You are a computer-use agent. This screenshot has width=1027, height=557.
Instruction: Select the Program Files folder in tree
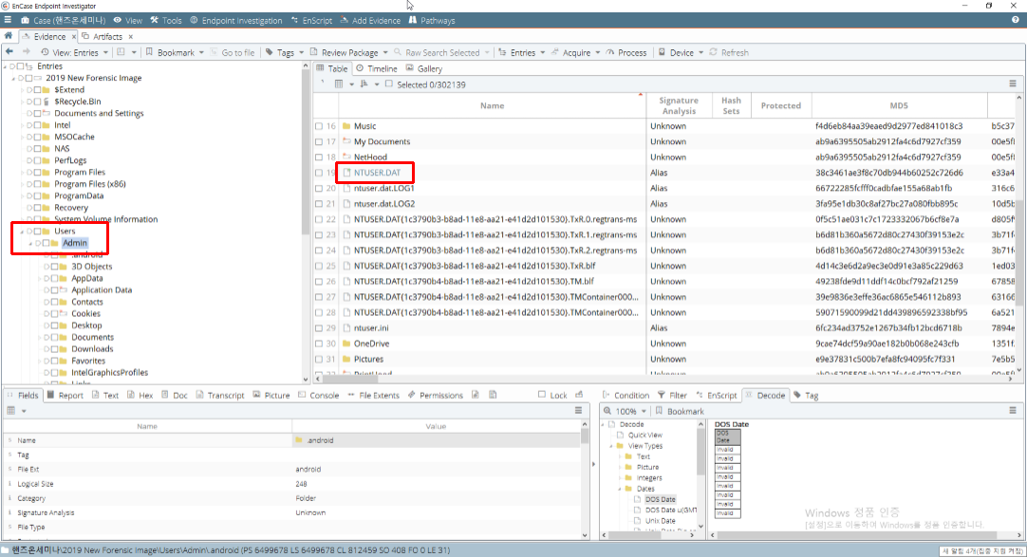pos(79,173)
